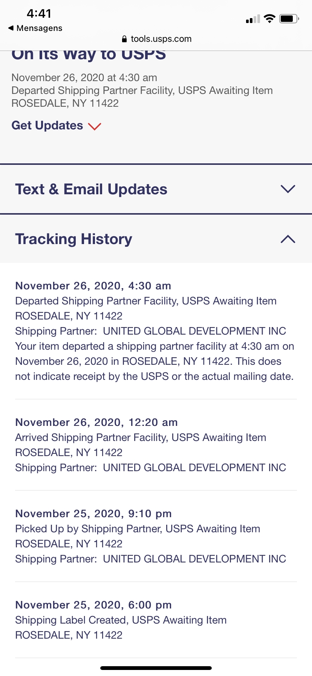Open the Get Updates link
The image size is (312, 676).
point(47,125)
